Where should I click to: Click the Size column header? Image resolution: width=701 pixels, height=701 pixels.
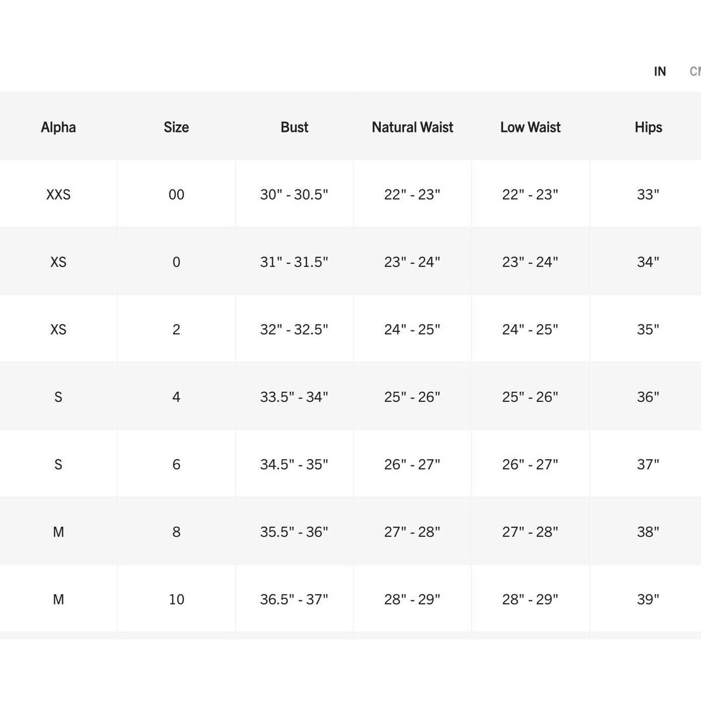176,127
